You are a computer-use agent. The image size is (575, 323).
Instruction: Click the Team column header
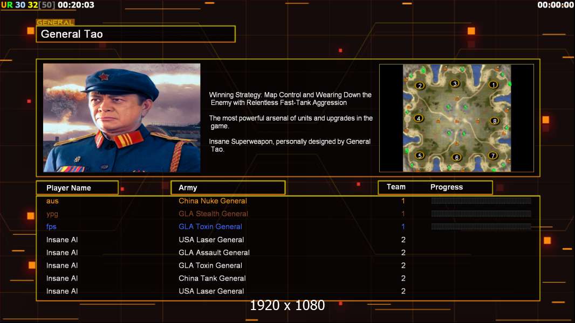click(396, 187)
